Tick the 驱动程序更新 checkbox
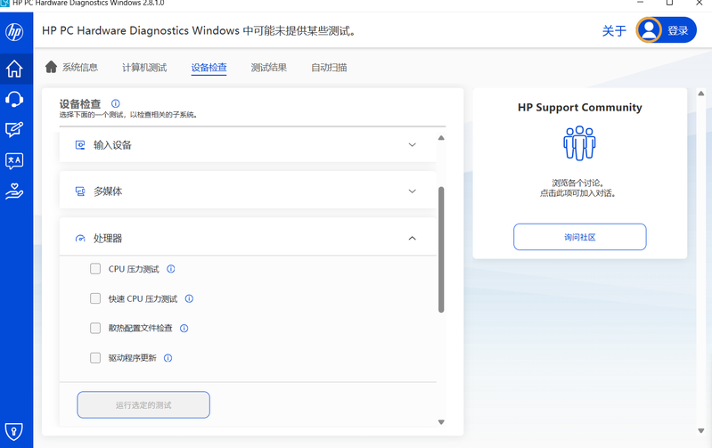Viewport: 712px width, 448px height. [x=95, y=358]
